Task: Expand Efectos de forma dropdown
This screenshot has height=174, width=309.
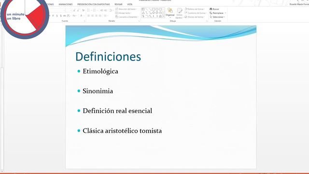Action: coord(204,17)
